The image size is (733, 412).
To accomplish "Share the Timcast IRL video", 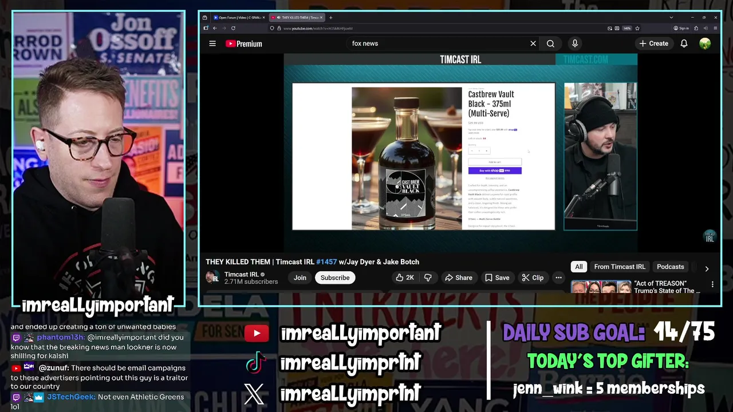I will coord(459,278).
